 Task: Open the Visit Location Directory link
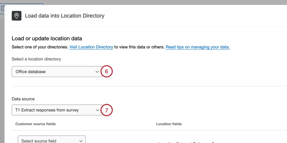click(91, 47)
